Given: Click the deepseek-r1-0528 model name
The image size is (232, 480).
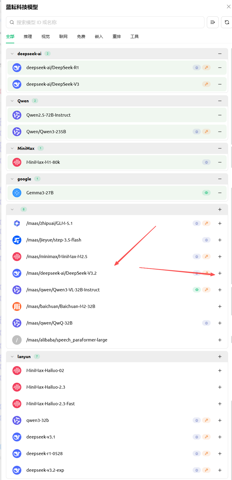Looking at the screenshot, I should tap(44, 454).
